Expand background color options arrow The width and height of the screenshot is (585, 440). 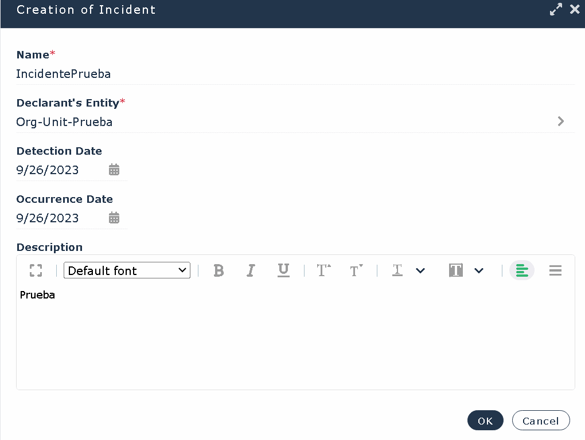click(x=479, y=271)
